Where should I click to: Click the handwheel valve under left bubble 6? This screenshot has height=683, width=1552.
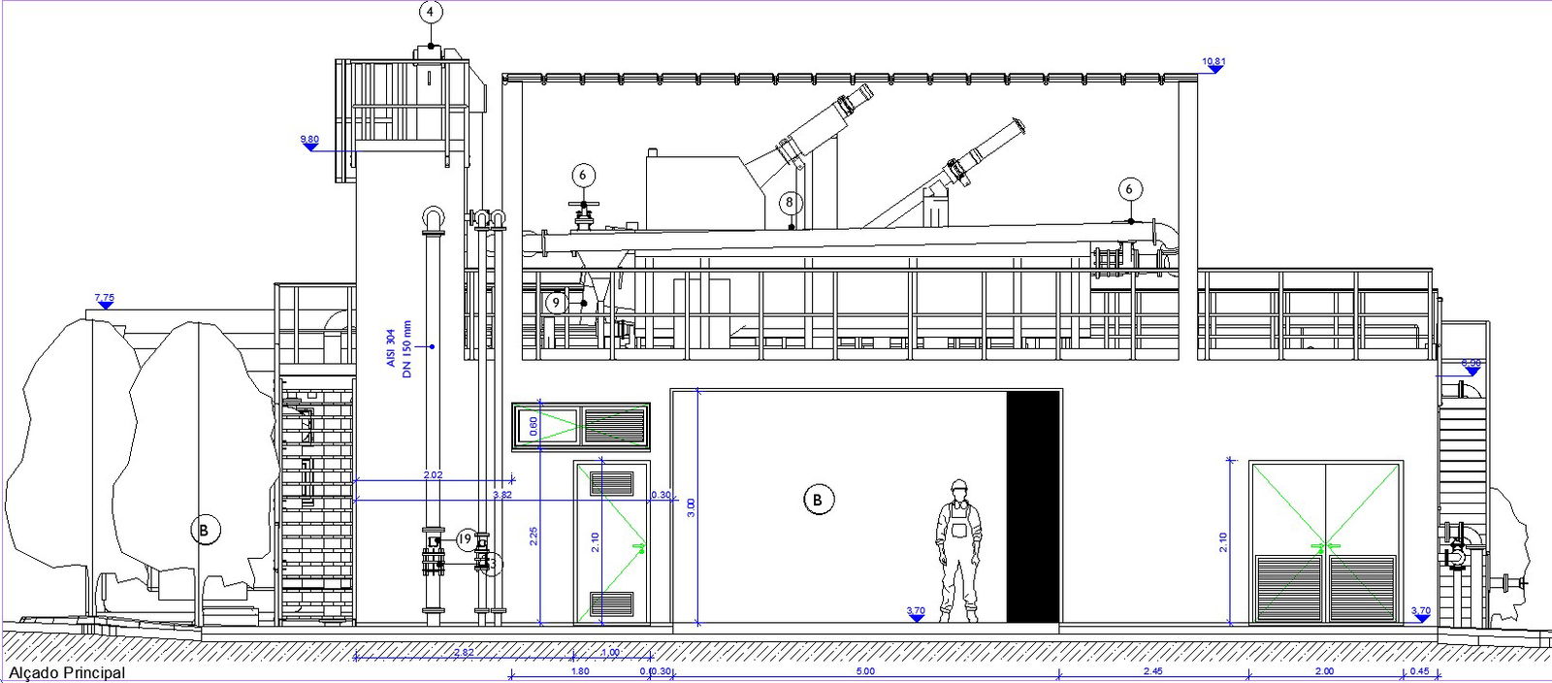click(x=583, y=214)
